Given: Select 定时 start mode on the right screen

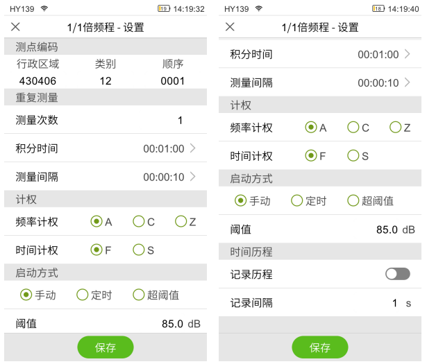Looking at the screenshot, I should (x=297, y=201).
